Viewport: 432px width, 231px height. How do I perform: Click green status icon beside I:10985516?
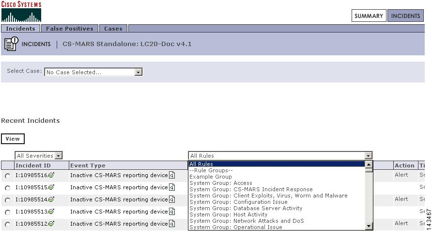pyautogui.click(x=51, y=175)
